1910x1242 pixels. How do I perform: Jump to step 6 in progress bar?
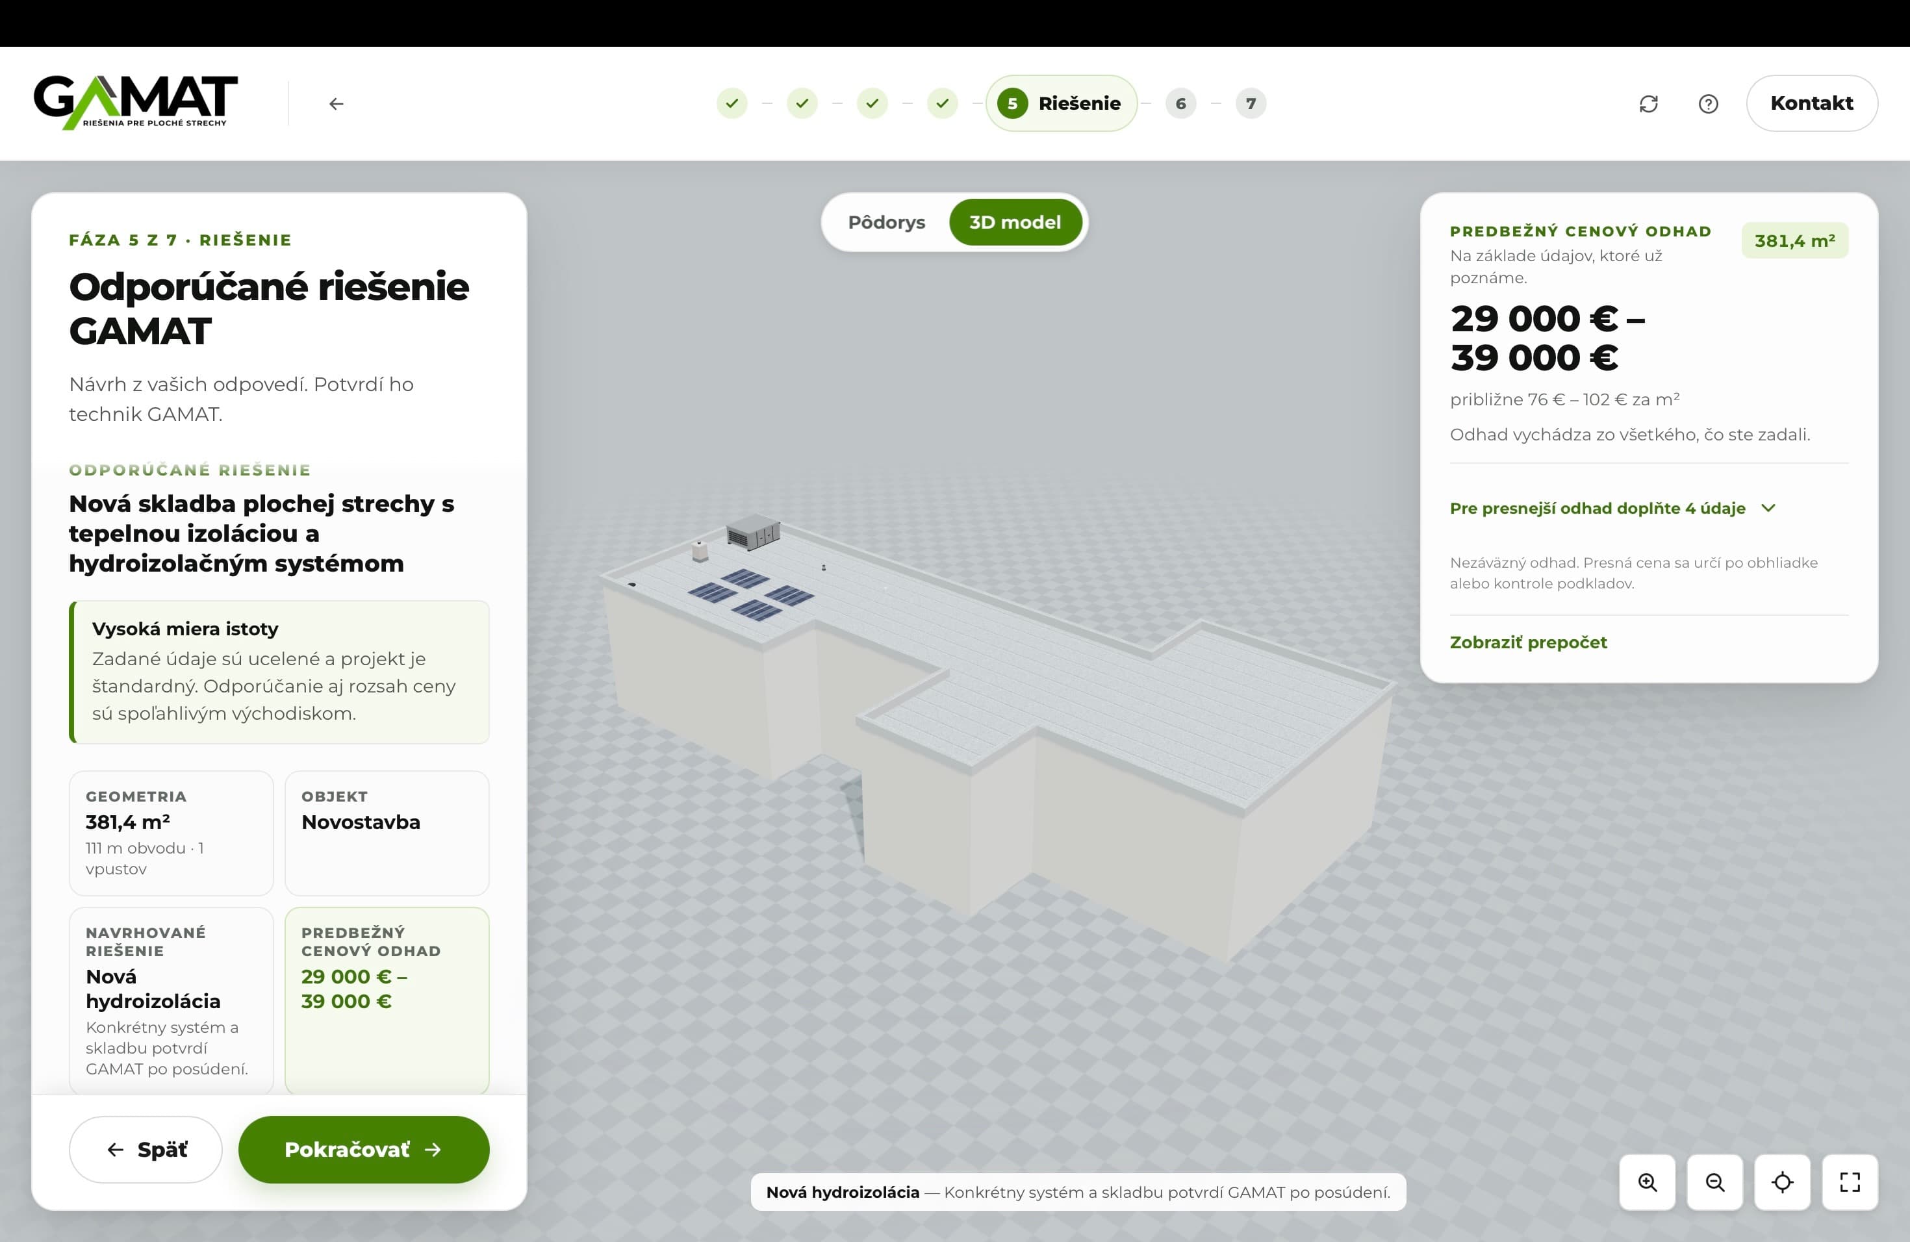(x=1180, y=103)
